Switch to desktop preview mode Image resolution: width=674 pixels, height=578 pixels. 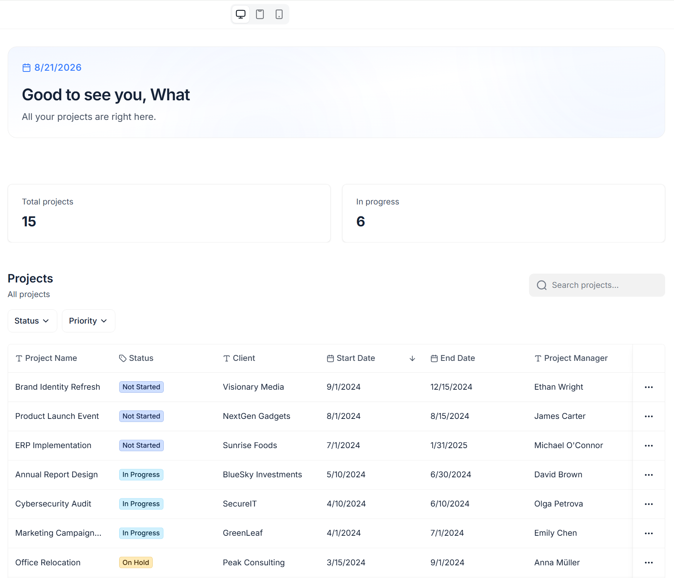click(x=241, y=14)
